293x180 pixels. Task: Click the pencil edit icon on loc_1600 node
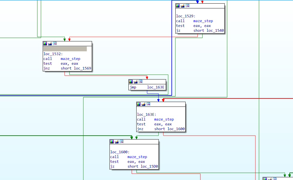pyautogui.click(x=117, y=142)
